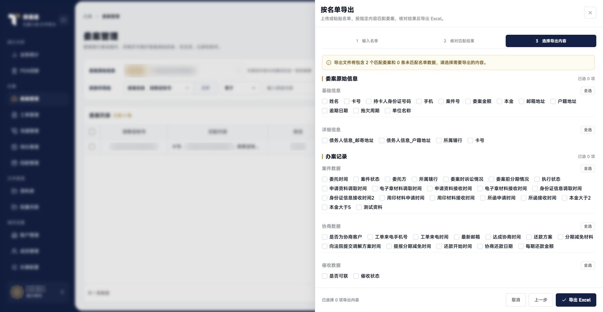Check the 本金大于2 checkbox
This screenshot has width=603, height=312.
pyautogui.click(x=564, y=198)
